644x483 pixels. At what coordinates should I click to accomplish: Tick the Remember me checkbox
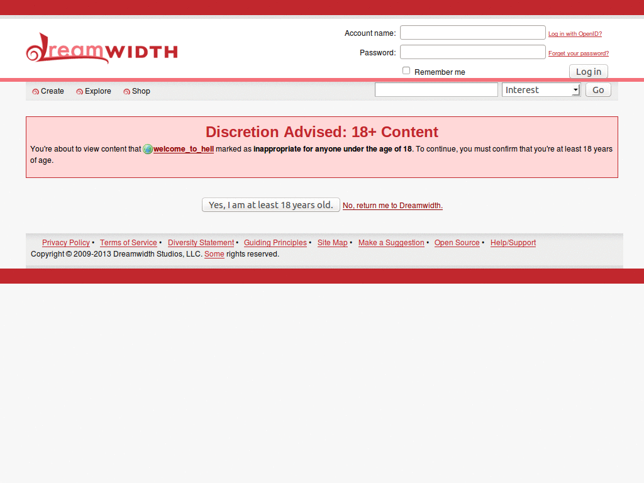point(406,70)
